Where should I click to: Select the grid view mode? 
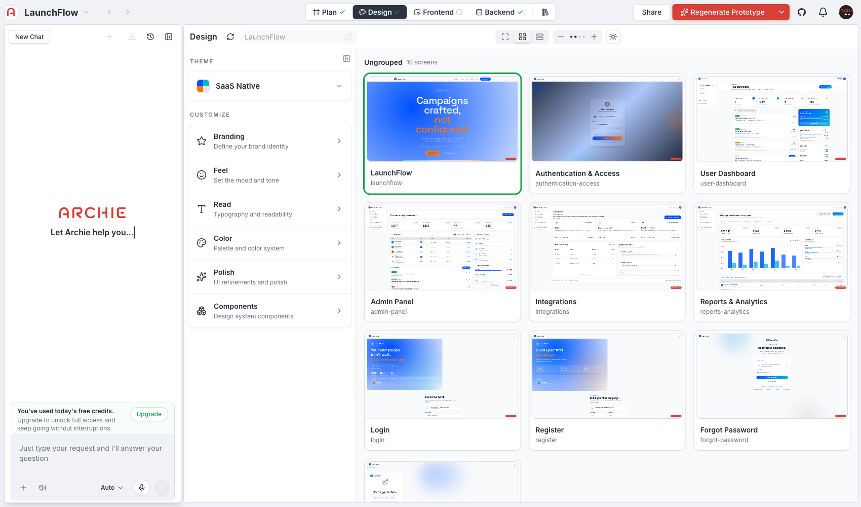pos(522,37)
